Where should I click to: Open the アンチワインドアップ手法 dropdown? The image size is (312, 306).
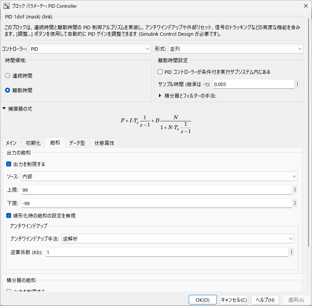click(178, 238)
